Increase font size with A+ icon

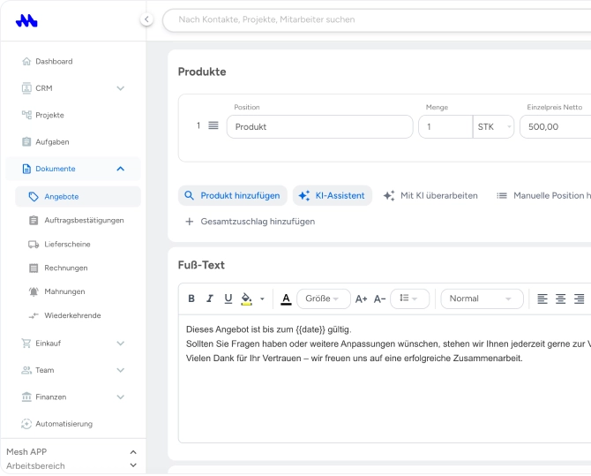click(361, 299)
